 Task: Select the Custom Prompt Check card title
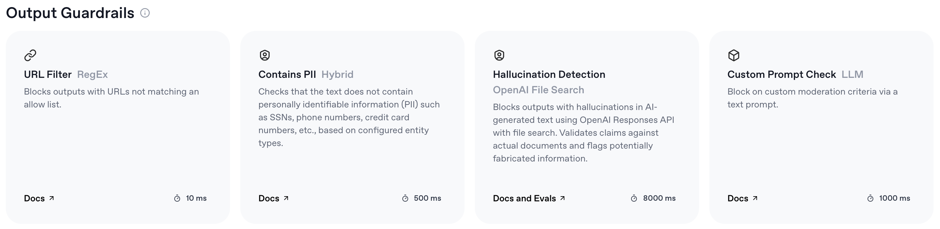[x=781, y=75]
